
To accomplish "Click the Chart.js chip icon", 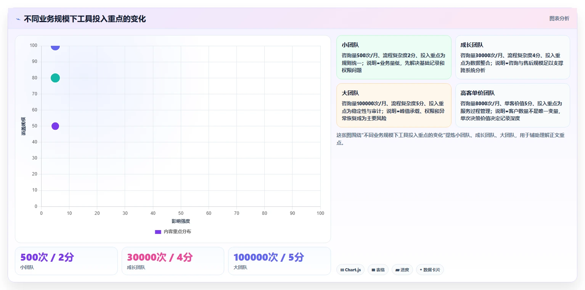I will click(342, 270).
